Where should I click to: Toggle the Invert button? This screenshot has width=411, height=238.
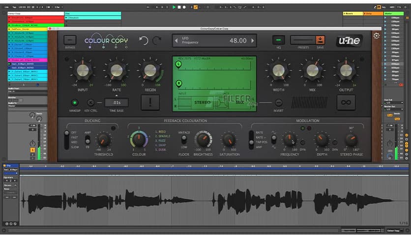coord(278,103)
